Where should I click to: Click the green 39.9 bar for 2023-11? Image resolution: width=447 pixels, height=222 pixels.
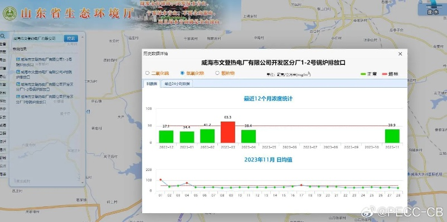(x=392, y=135)
